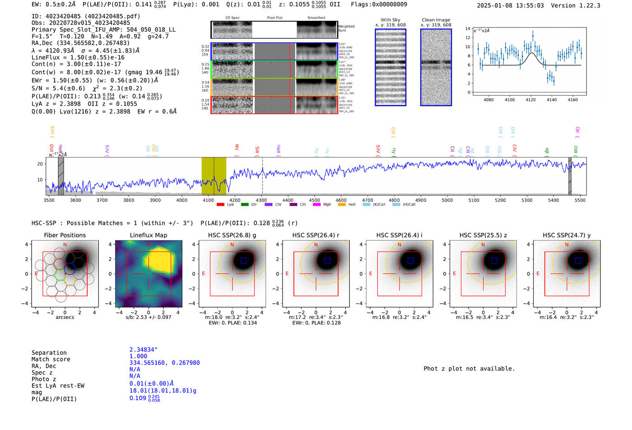Click the Match score value 1.000

click(138, 356)
